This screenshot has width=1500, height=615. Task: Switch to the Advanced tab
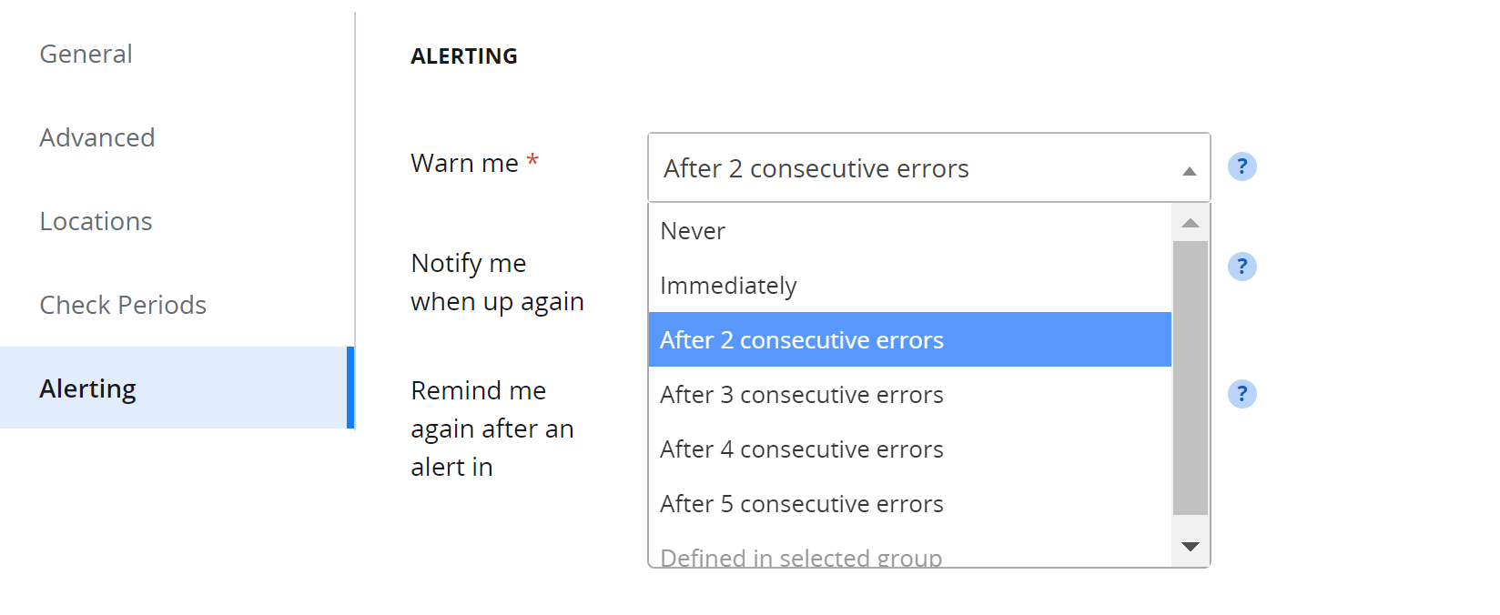(x=97, y=138)
